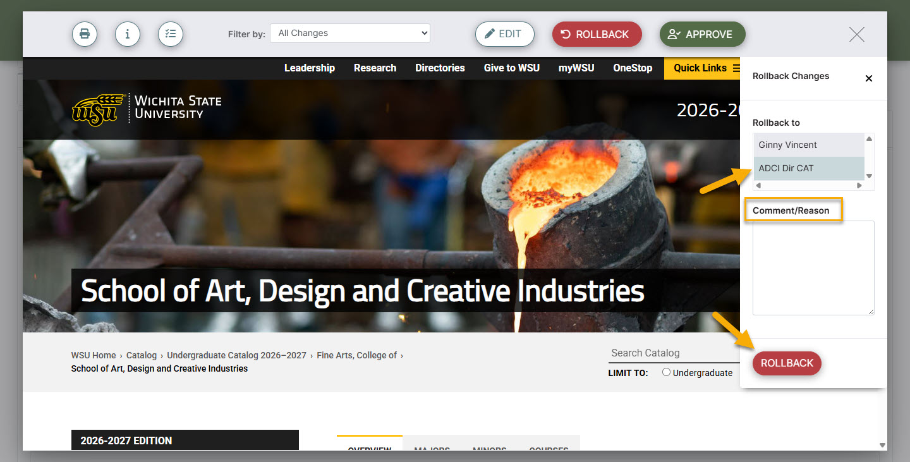Click the Edit button
The height and width of the screenshot is (462, 910).
(x=505, y=34)
